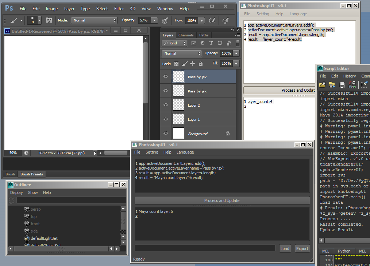Click the persp camera icon in Outliner
Viewport: 370px width, 266px height.
click(27, 209)
